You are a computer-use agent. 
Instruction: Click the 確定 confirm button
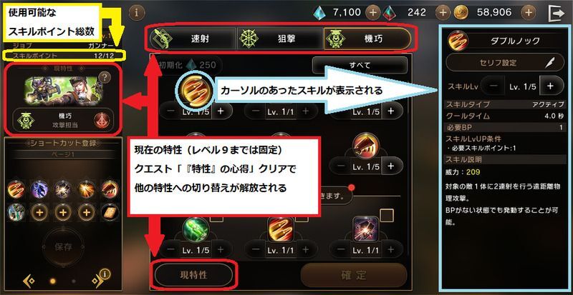354,275
